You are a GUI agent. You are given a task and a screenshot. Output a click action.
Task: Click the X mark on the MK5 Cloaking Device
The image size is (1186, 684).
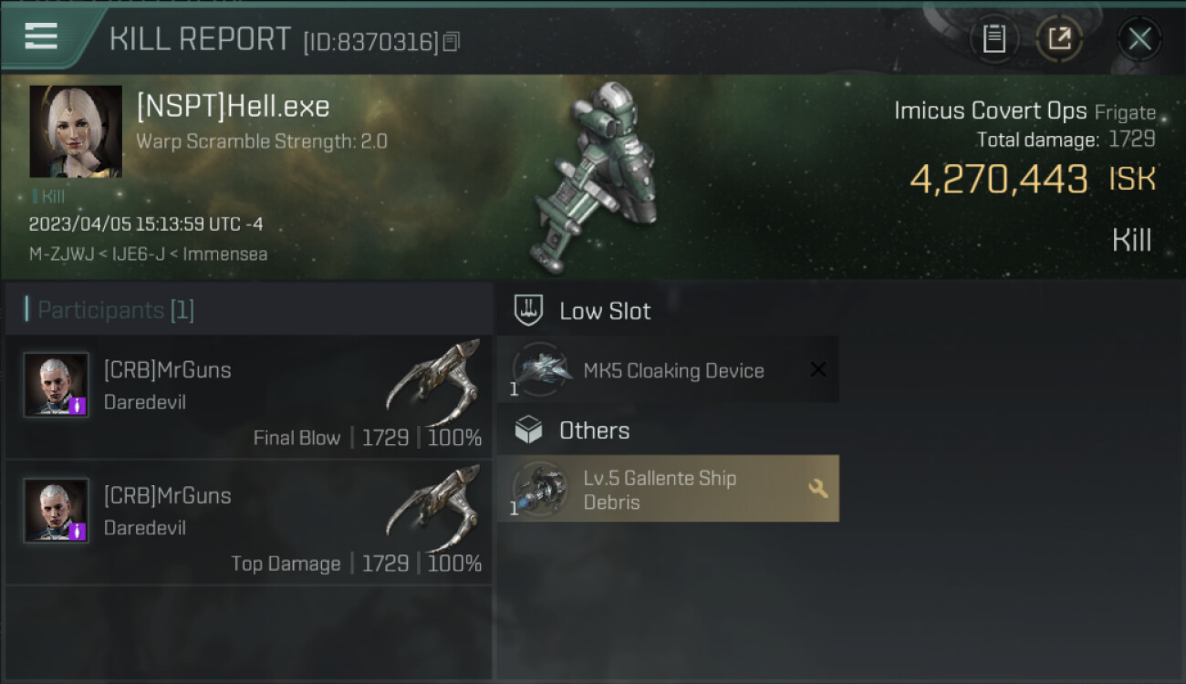818,369
